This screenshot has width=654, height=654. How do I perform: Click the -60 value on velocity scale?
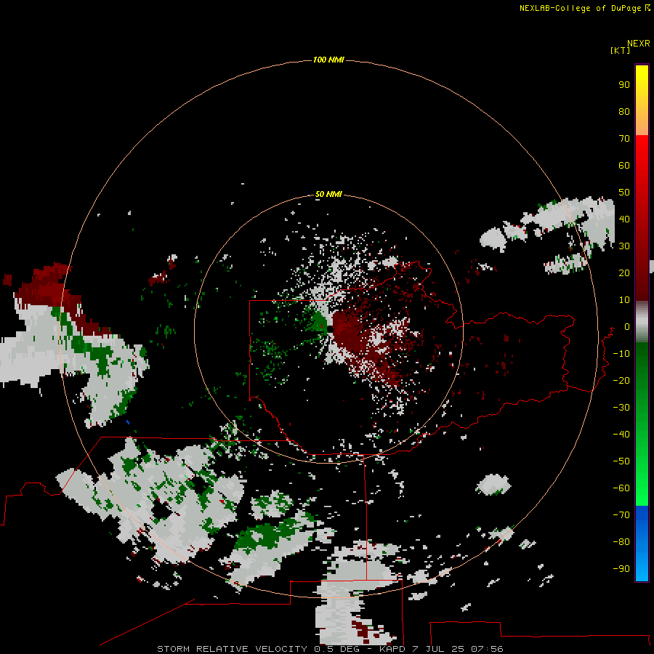tap(621, 488)
